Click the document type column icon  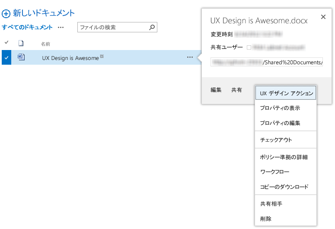21,43
